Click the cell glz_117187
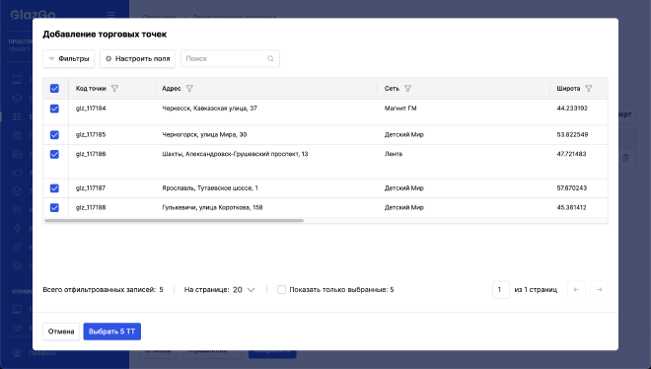651x369 pixels. pyautogui.click(x=91, y=188)
